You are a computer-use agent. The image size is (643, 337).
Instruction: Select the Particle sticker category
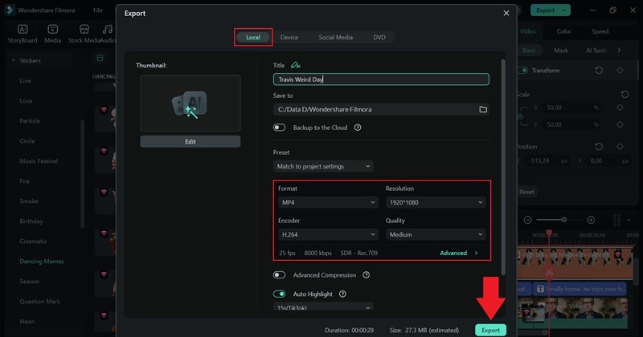click(30, 121)
